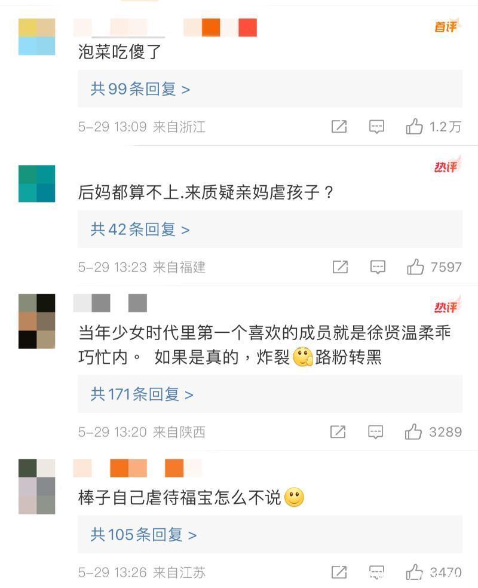Share the comment from 江苏
This screenshot has width=478, height=588.
[x=339, y=572]
